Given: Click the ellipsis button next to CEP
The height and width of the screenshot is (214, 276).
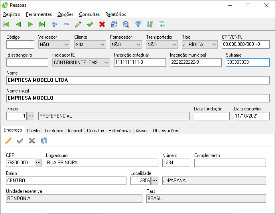Looking at the screenshot, I should pyautogui.click(x=38, y=163).
